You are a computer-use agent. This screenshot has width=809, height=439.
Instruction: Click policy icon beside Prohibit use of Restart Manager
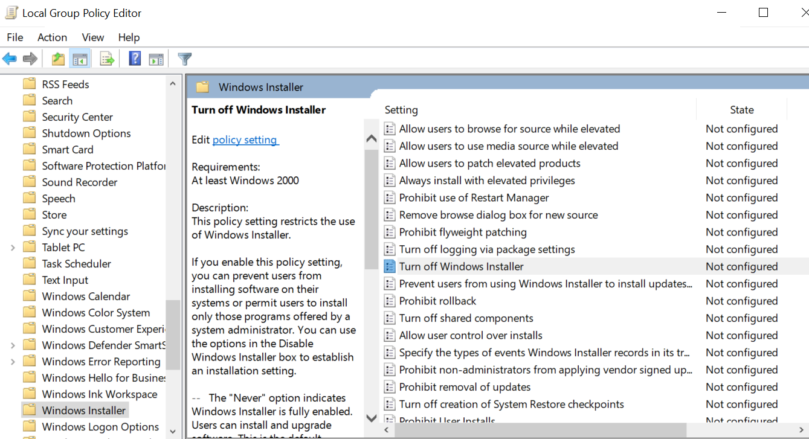click(390, 197)
